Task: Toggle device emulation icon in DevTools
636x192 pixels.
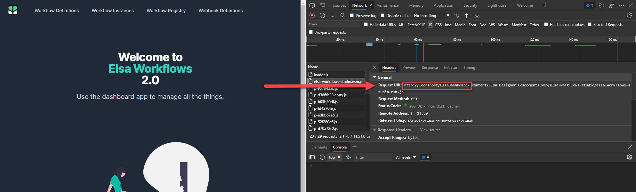Action: [322, 5]
